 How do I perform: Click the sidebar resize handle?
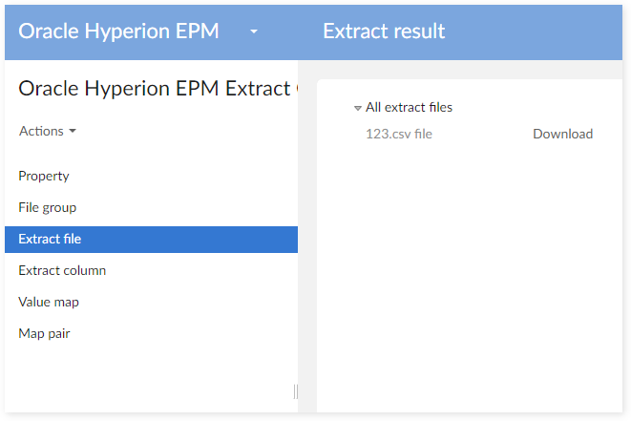coord(295,391)
